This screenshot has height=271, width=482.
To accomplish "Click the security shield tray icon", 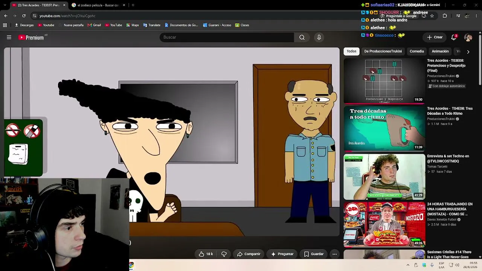I will click(x=424, y=265).
